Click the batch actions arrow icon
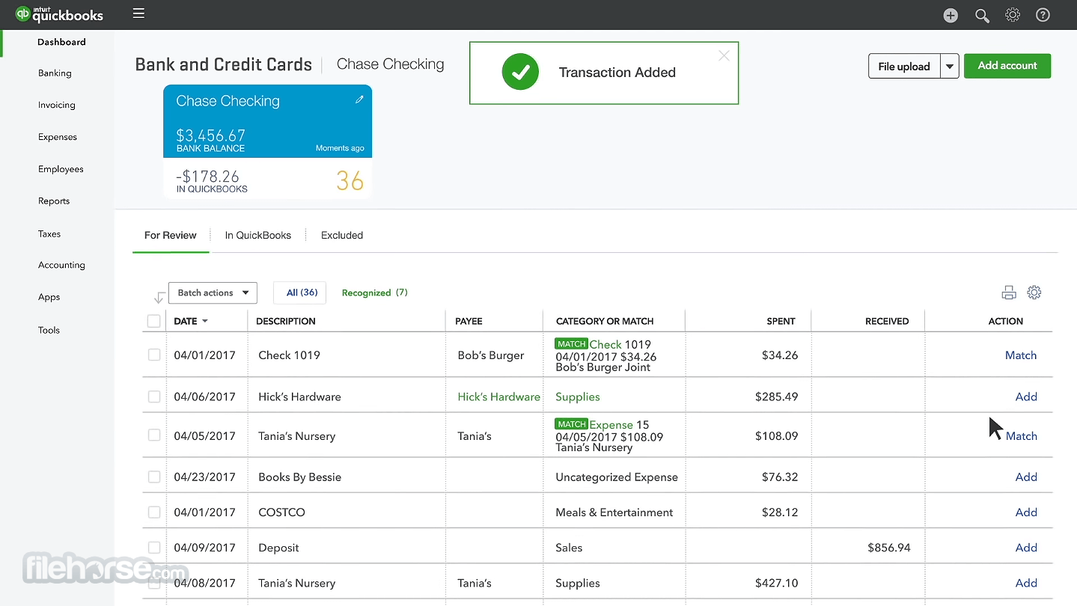 coord(159,298)
